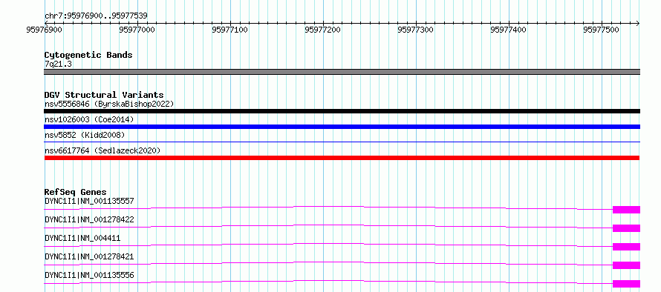Click the chr7:95976900..95977539 region label

[96, 16]
